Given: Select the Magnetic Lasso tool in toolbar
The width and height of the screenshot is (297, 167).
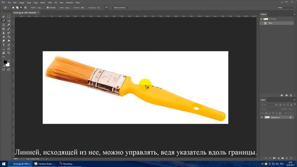Looking at the screenshot, I should point(3,20).
